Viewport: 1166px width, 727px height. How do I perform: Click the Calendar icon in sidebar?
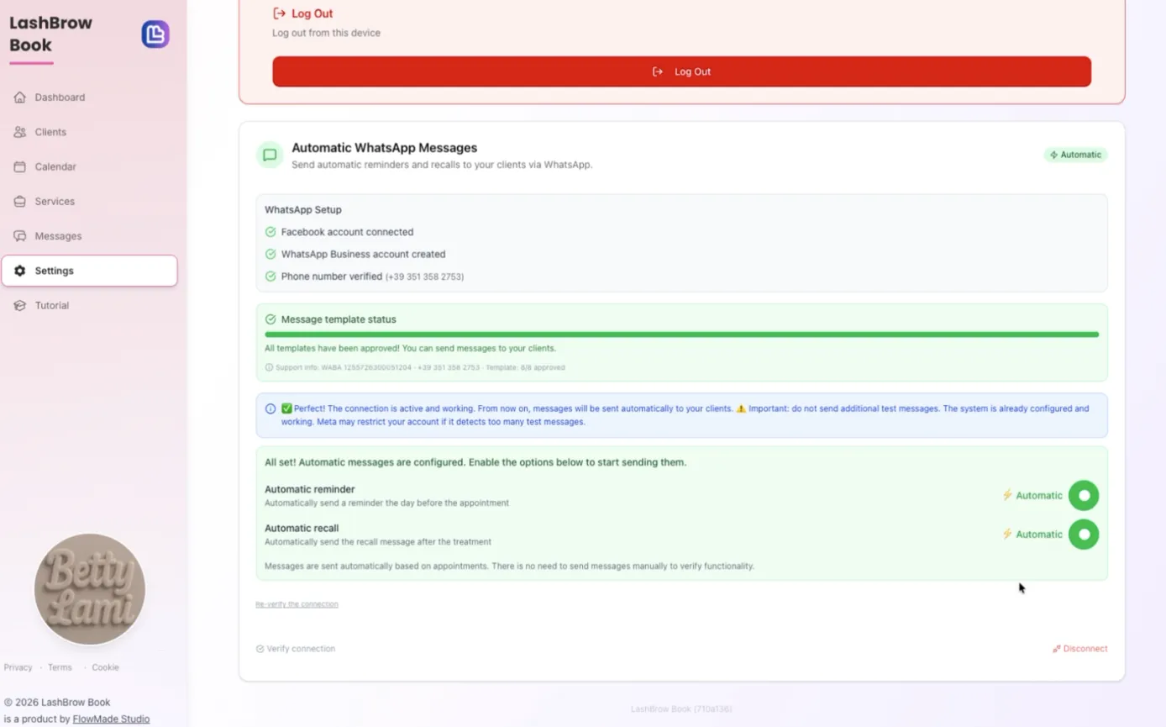click(19, 166)
